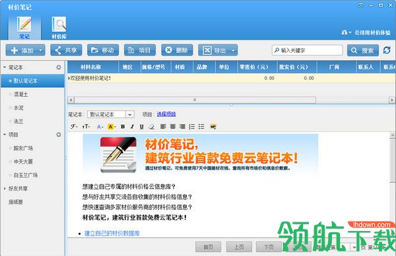Click the 下页 (Next page) button

coord(269,247)
